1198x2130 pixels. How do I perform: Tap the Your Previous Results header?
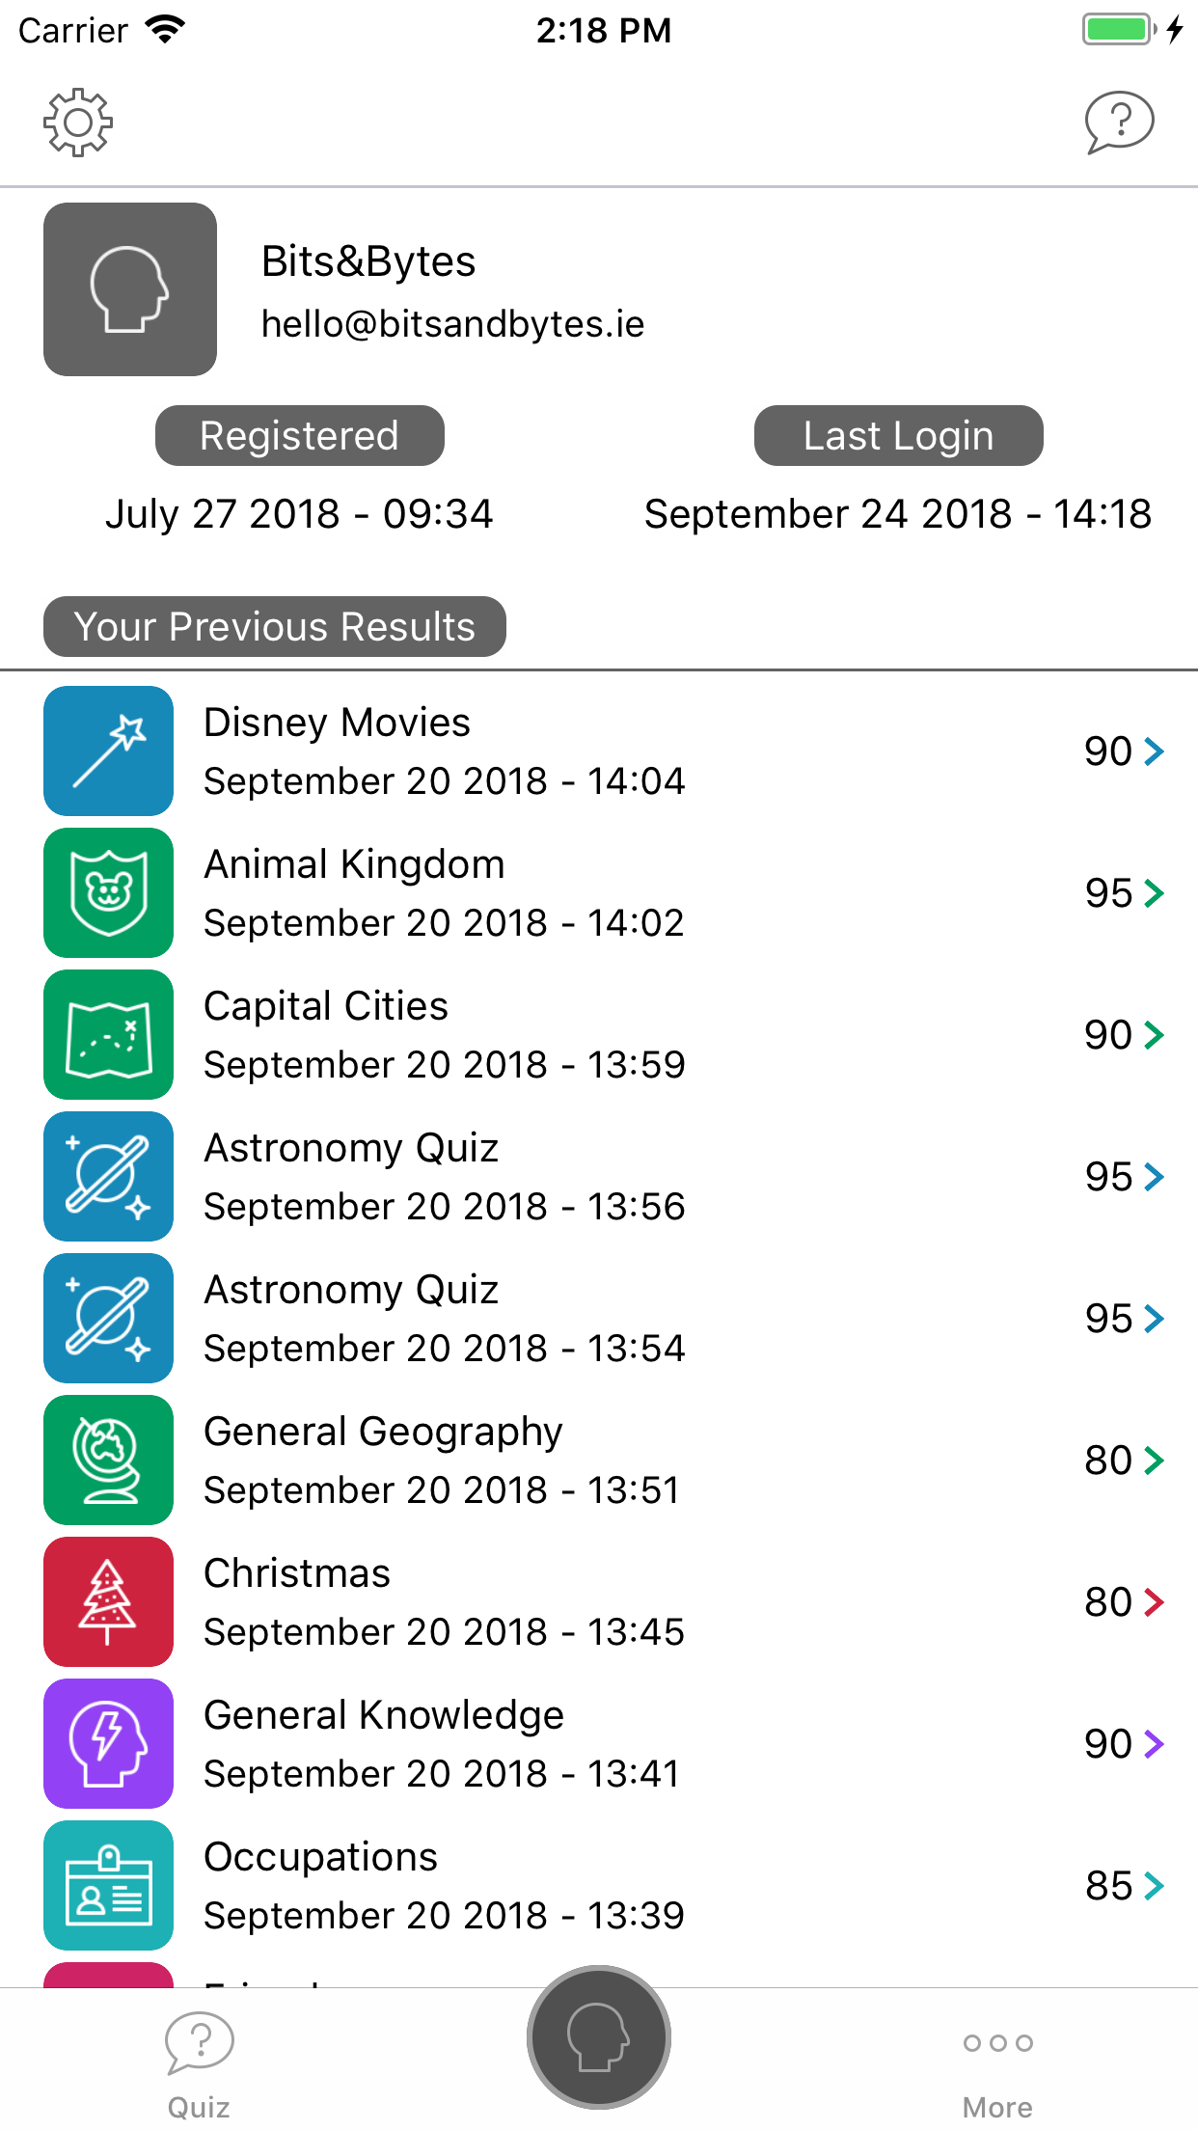275,627
